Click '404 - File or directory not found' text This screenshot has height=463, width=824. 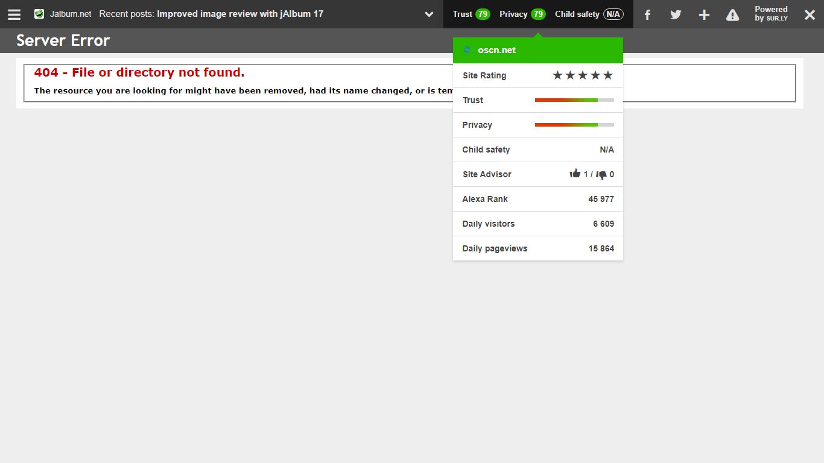139,72
